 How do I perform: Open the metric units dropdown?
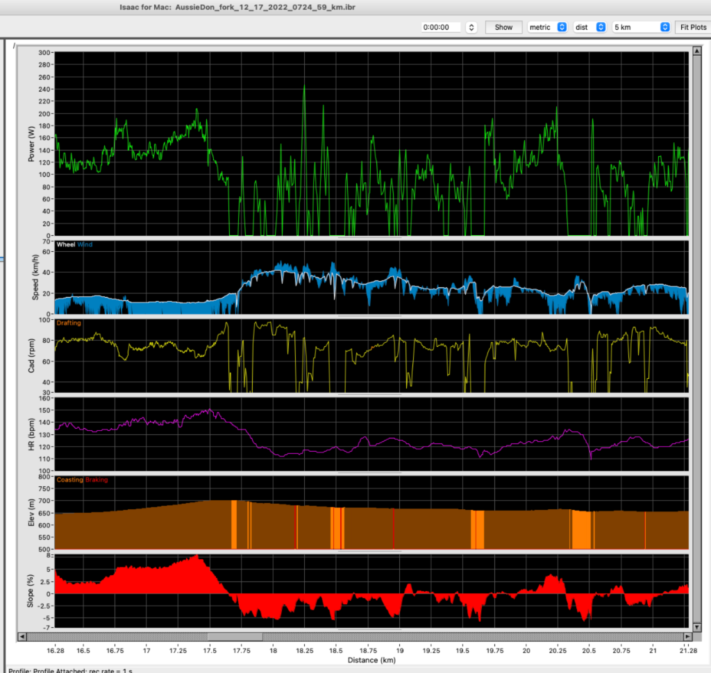[x=548, y=27]
